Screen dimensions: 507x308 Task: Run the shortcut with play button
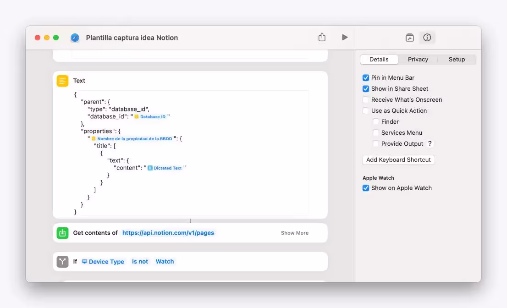click(345, 37)
